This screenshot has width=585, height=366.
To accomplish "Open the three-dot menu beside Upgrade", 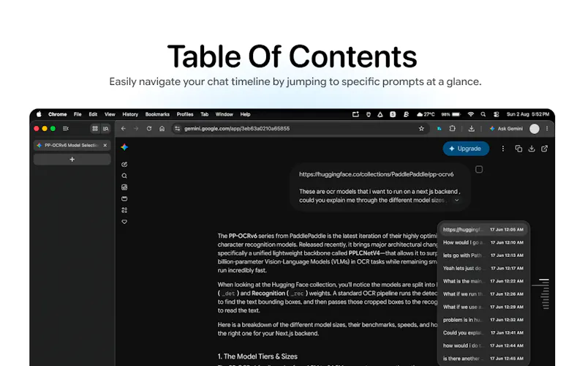I will point(503,149).
